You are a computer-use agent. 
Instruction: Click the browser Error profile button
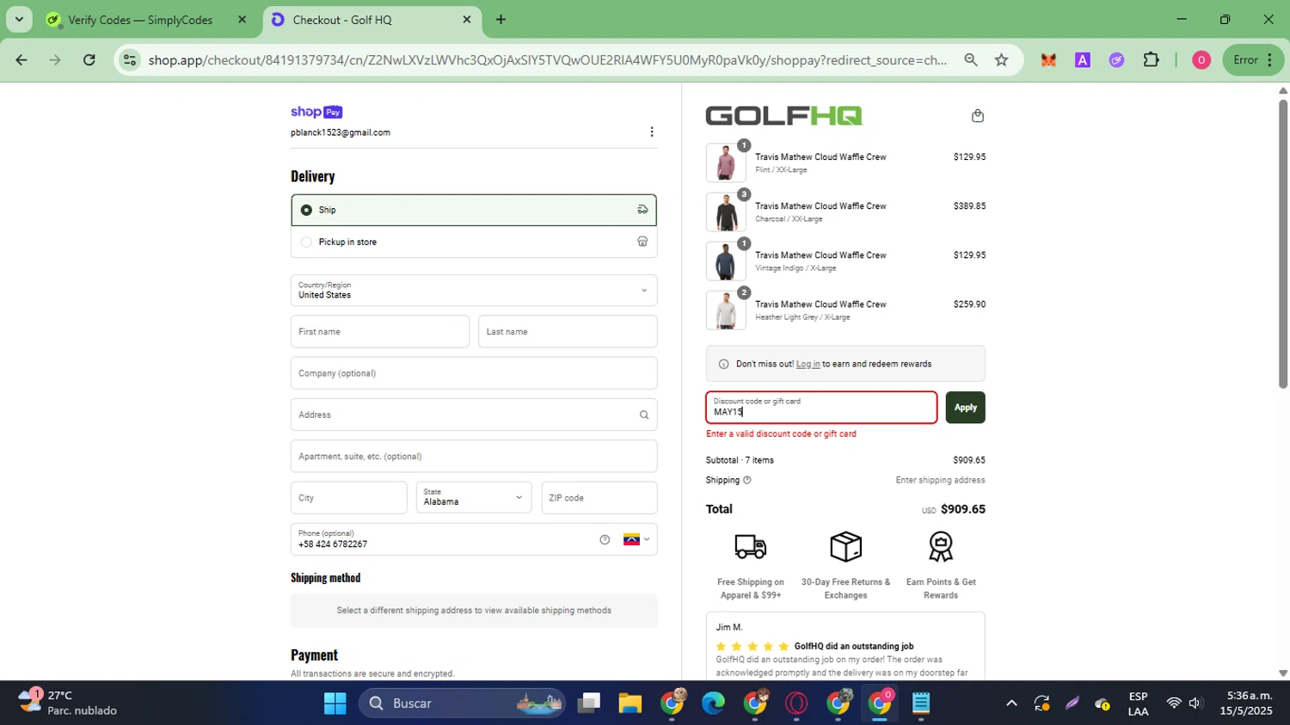(x=1253, y=59)
